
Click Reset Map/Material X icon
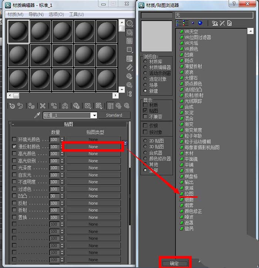(43, 106)
